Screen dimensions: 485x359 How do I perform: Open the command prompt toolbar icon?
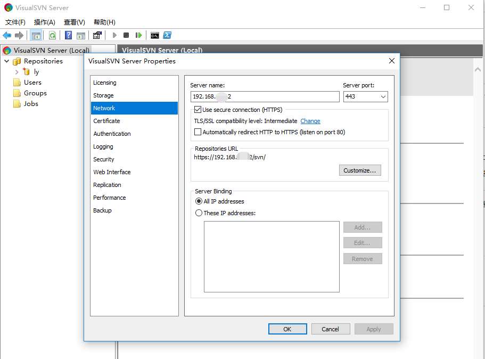[x=154, y=36]
